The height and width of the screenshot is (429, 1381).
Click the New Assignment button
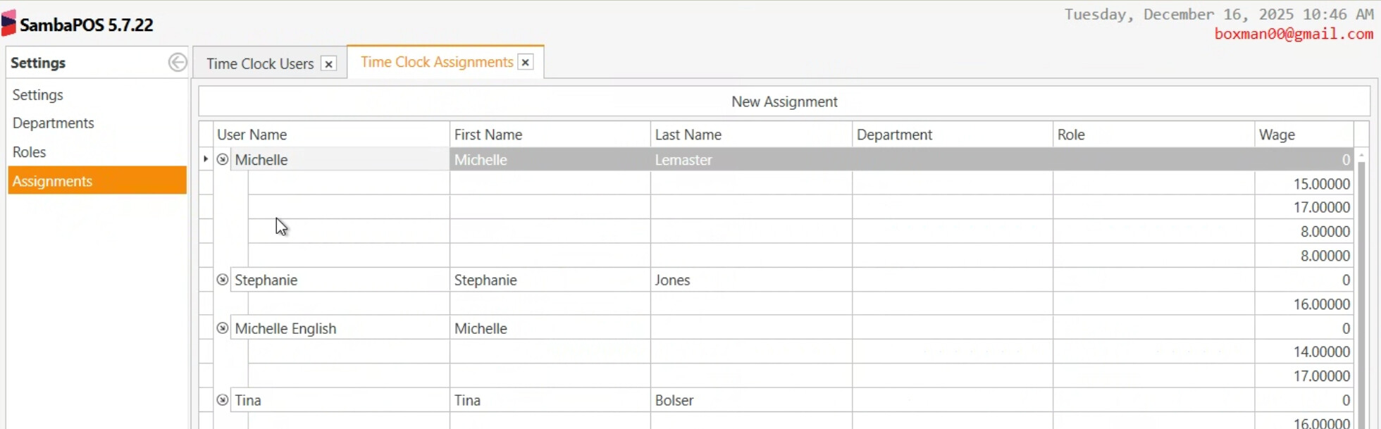coord(784,101)
